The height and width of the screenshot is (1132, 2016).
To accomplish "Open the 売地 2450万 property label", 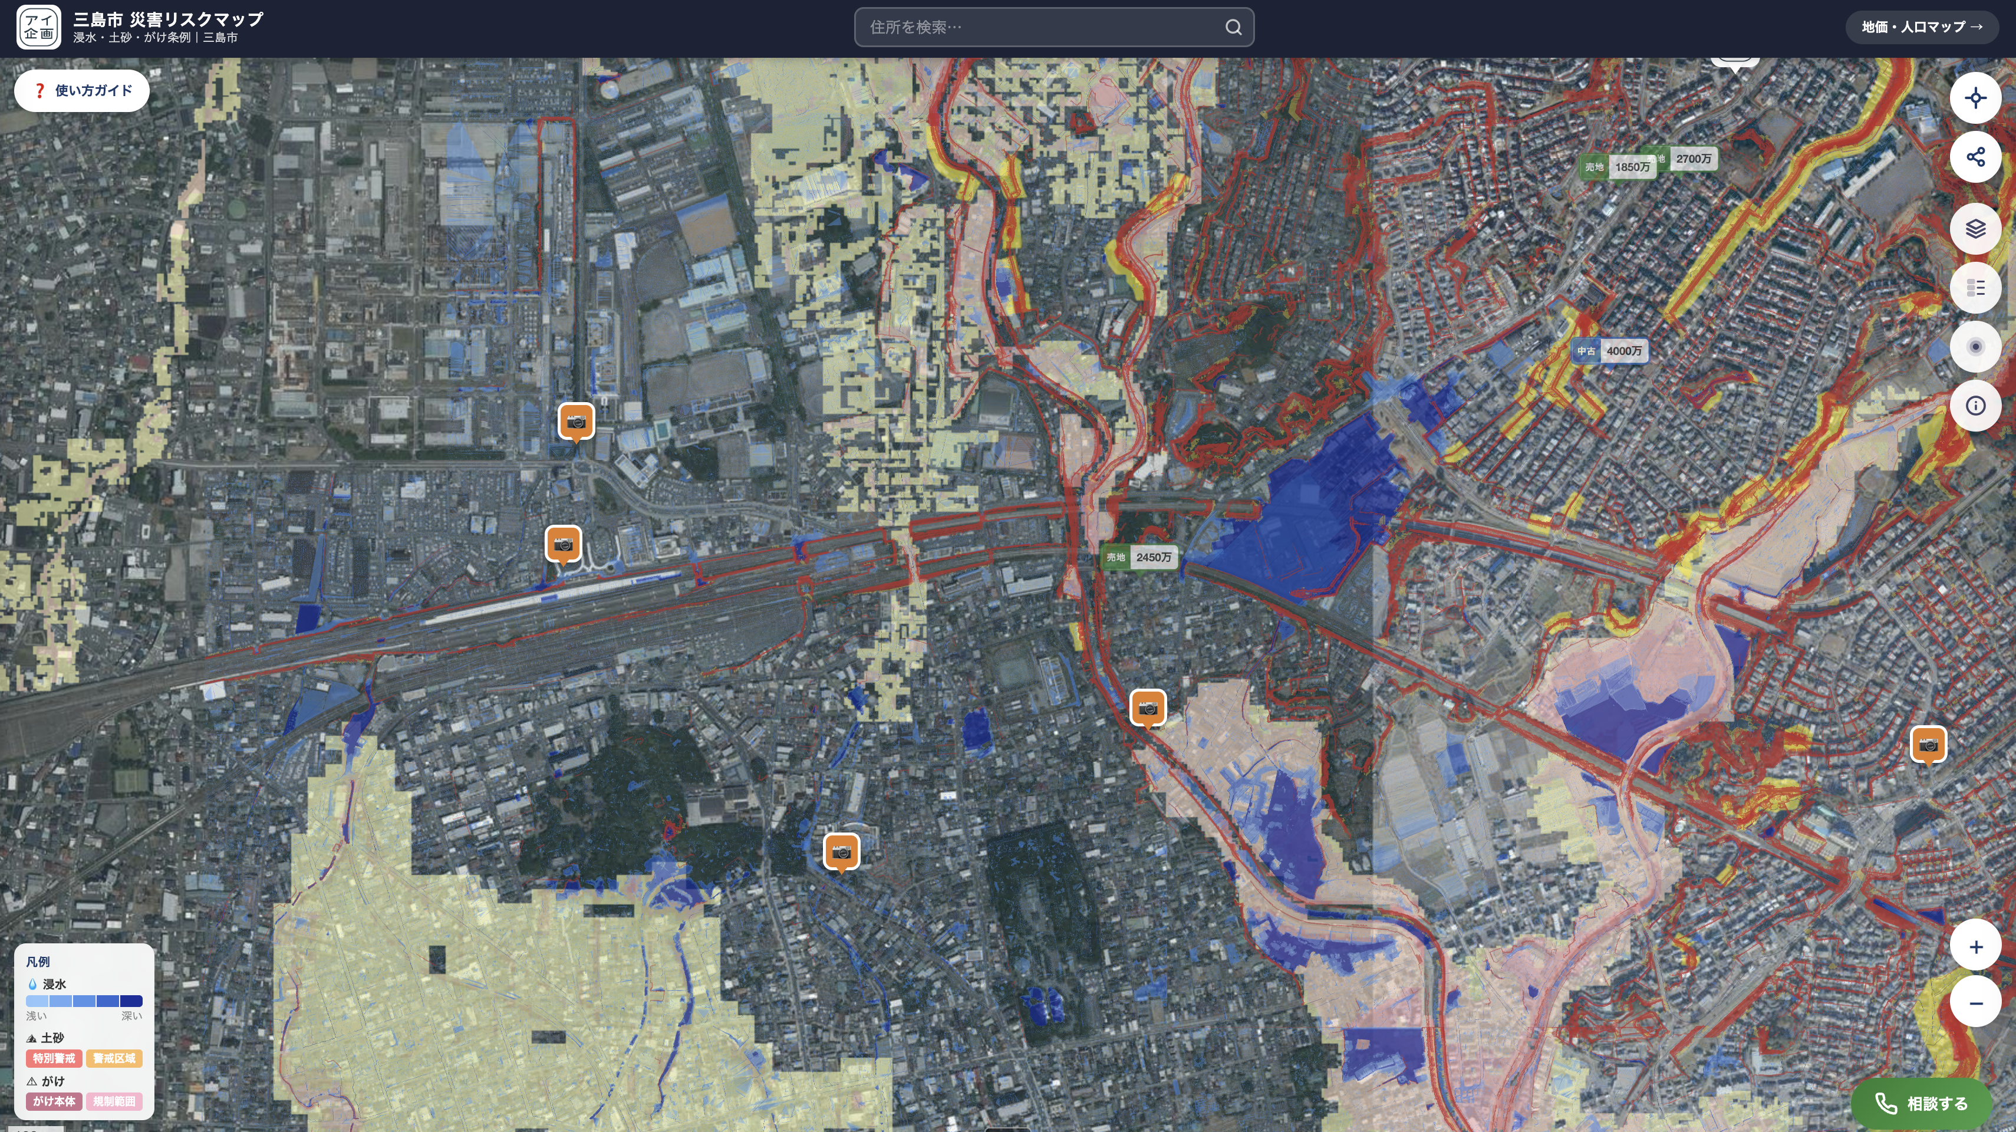I will click(1139, 557).
